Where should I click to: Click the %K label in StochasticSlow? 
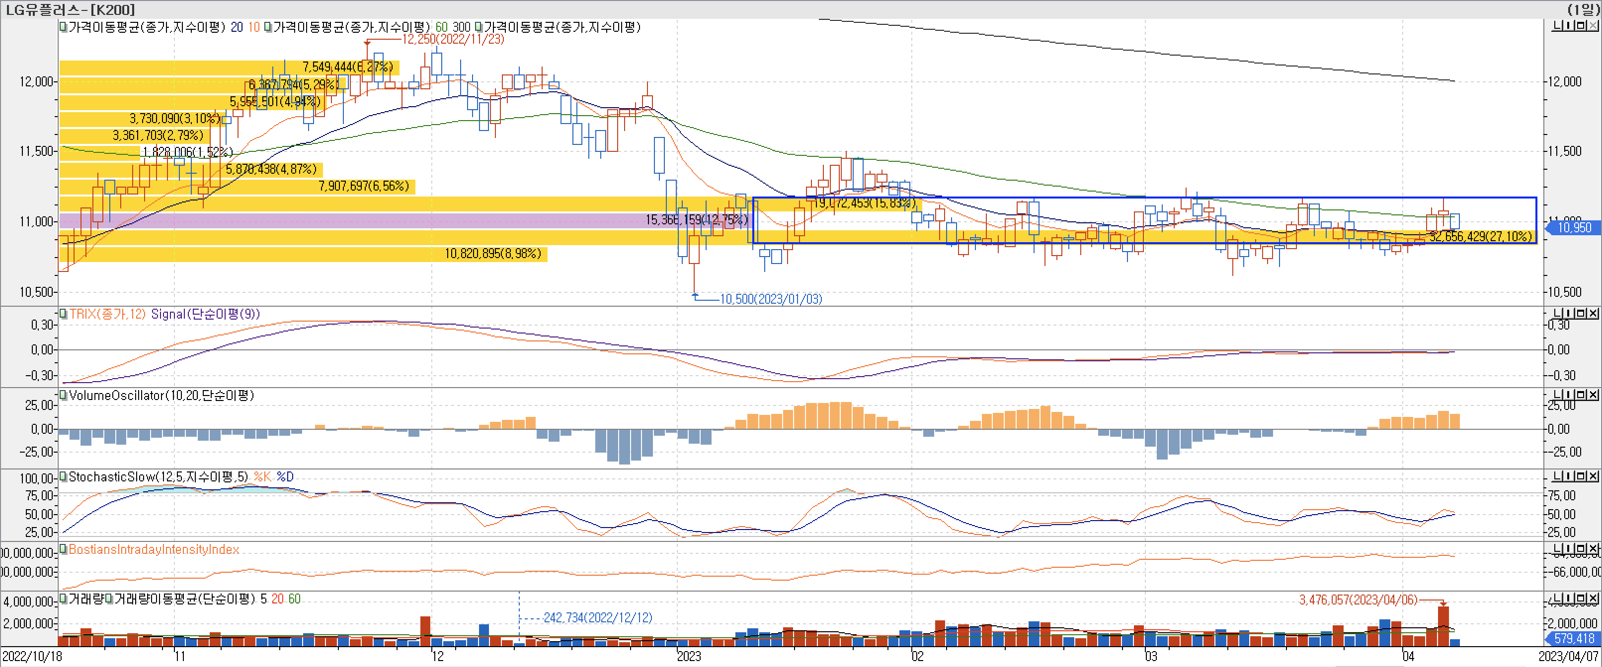click(x=262, y=477)
